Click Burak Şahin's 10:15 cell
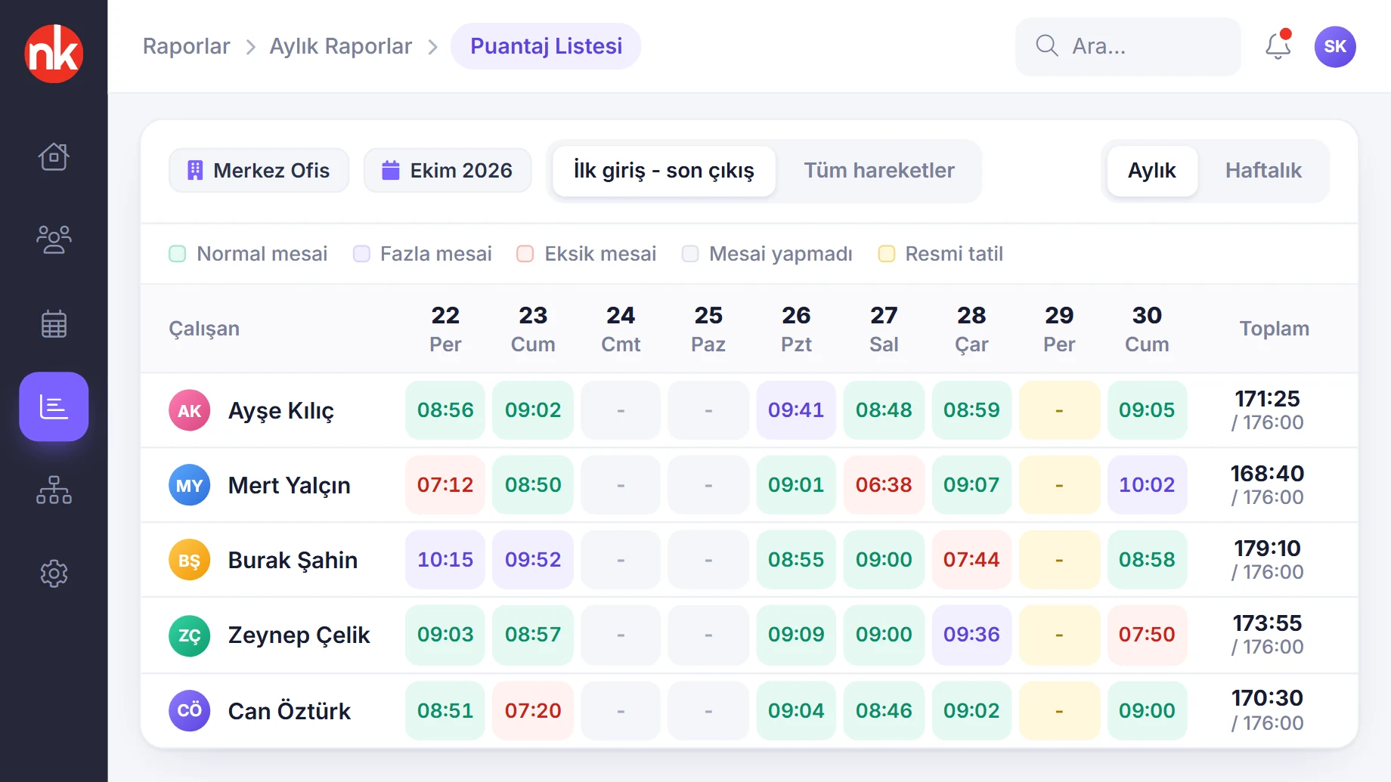1391x782 pixels. pos(445,560)
